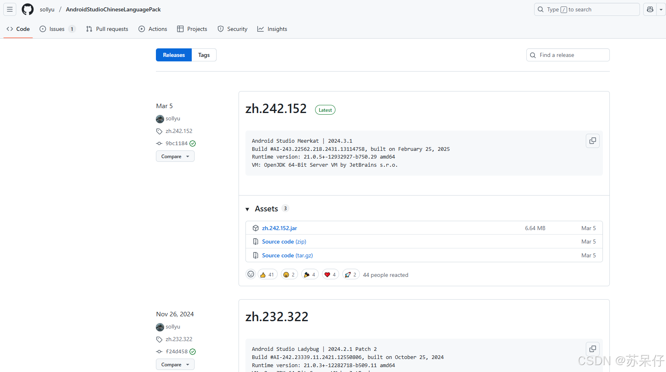Open Copilot icon in header
666x372 pixels.
click(650, 9)
